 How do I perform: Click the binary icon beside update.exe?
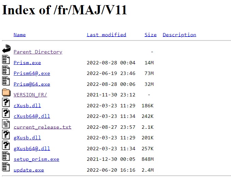pyautogui.click(x=6, y=167)
